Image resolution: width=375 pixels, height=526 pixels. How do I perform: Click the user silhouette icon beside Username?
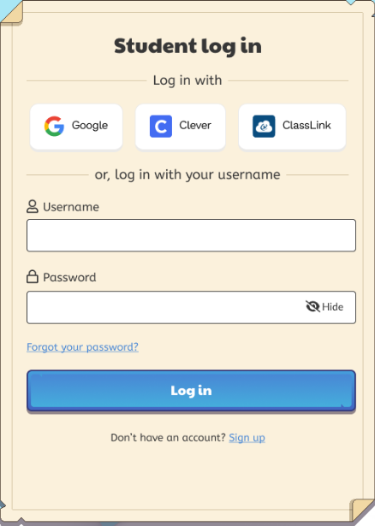tap(33, 207)
